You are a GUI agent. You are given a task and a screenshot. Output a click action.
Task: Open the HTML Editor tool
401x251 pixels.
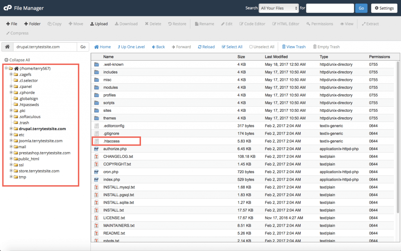click(x=285, y=23)
